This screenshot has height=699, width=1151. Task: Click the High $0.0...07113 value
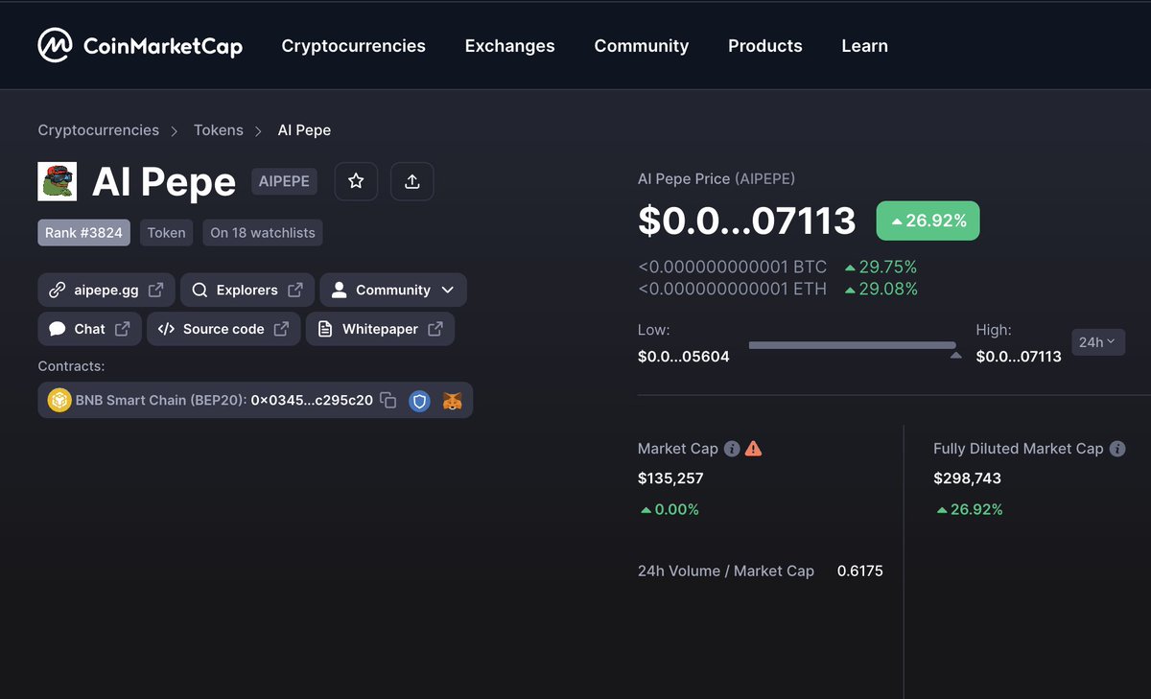tap(1019, 356)
